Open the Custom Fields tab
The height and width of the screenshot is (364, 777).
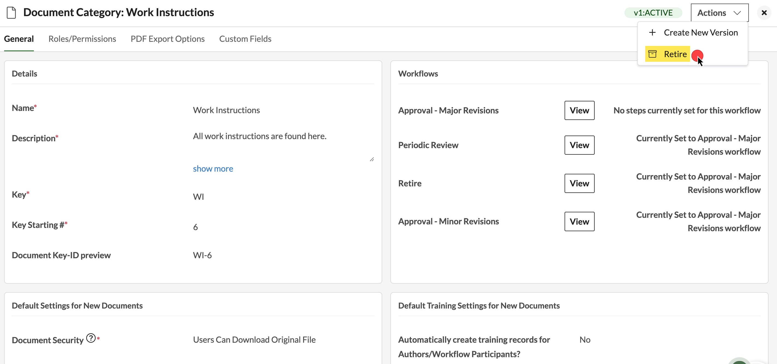[x=245, y=39]
